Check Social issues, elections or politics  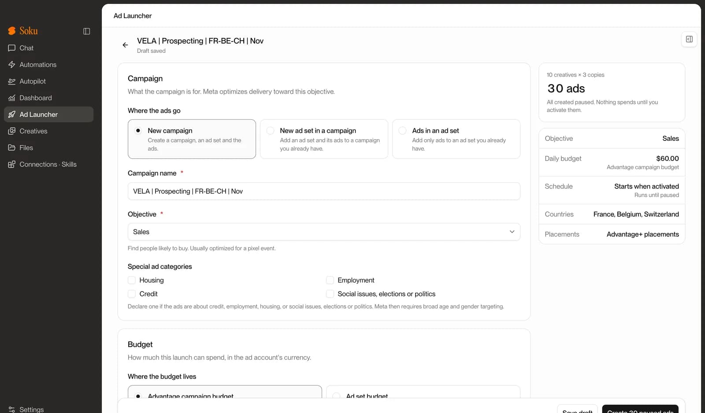330,294
